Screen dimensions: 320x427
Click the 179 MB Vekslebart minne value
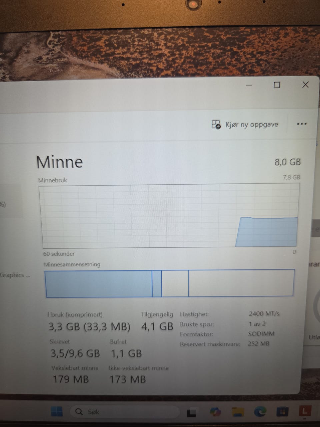click(71, 379)
